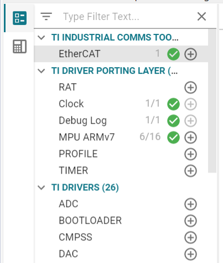Clear the filter text with X
The width and height of the screenshot is (223, 263).
tap(201, 17)
